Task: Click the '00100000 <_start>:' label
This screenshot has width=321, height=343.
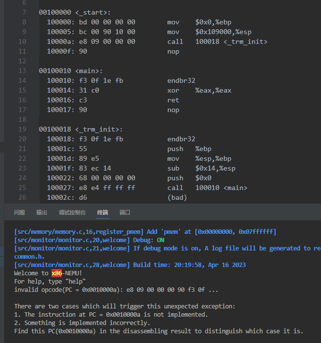Action: [75, 13]
